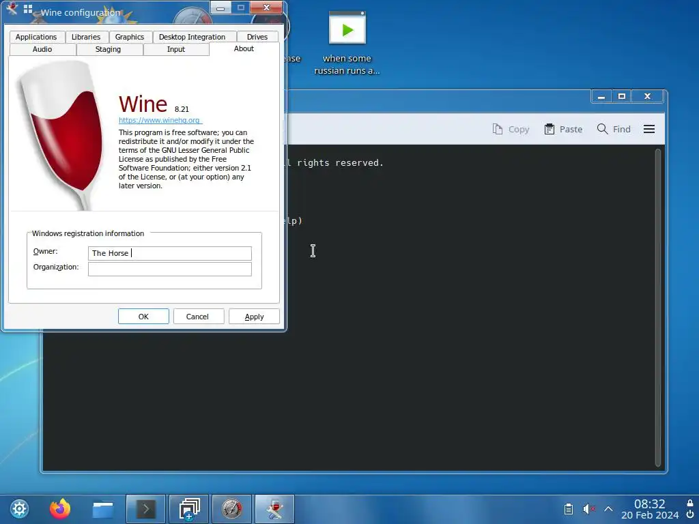Select the Wine configuration taskbar entry
This screenshot has height=524, width=699.
274,509
